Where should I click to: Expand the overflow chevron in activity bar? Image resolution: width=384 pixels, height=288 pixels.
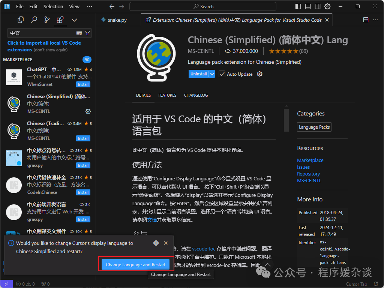point(73,19)
